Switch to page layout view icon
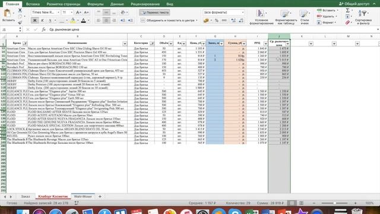The image size is (380, 214). [301, 203]
